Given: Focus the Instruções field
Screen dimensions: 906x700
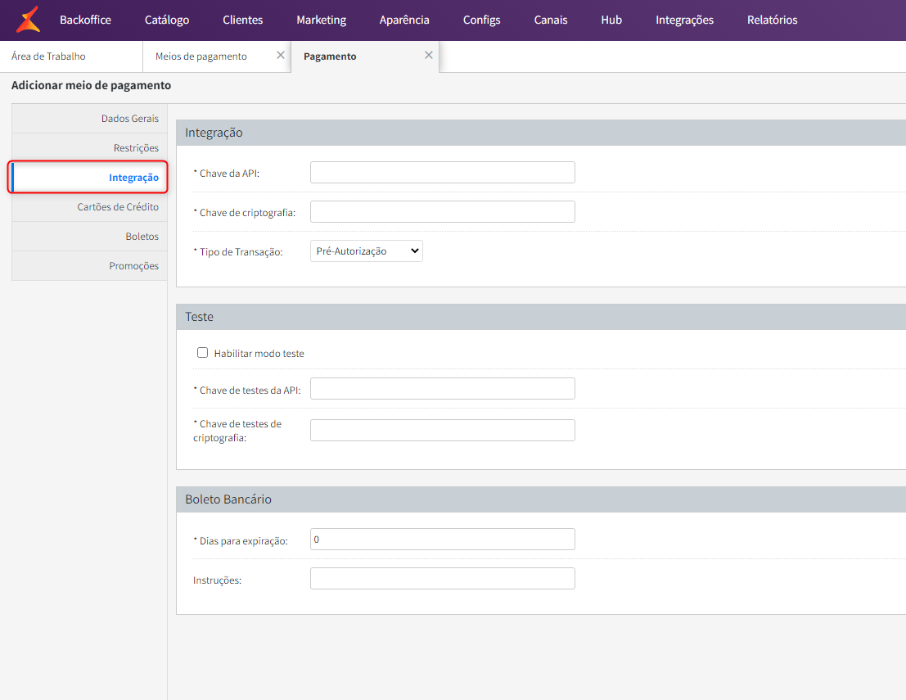Looking at the screenshot, I should click(x=443, y=579).
